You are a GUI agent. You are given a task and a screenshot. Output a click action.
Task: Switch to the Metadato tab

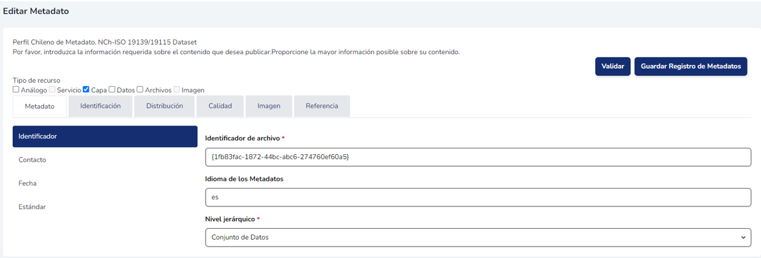click(40, 106)
